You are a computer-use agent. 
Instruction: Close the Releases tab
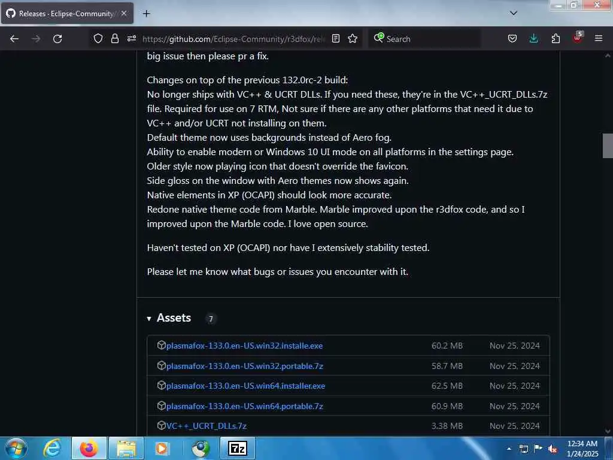coord(124,13)
